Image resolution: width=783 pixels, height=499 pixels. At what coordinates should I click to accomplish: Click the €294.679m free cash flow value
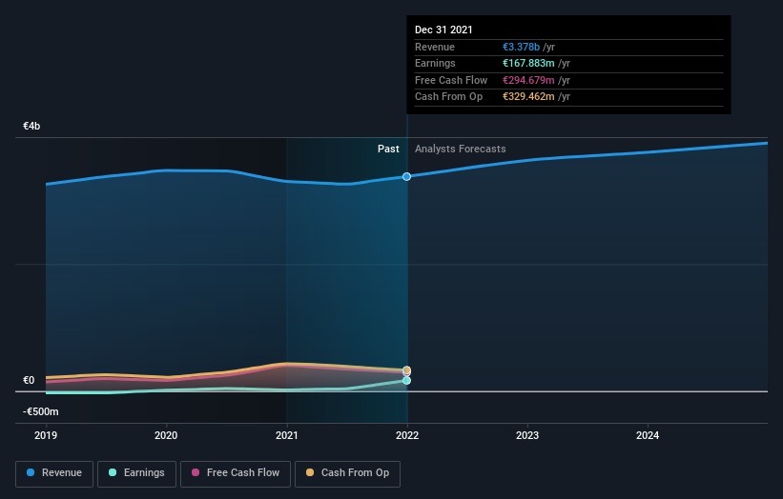point(528,80)
